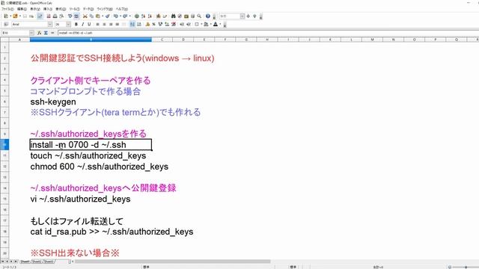The height and width of the screenshot is (269, 479).
Task: Toggle Center Horizontally alignment
Action: [104, 24]
